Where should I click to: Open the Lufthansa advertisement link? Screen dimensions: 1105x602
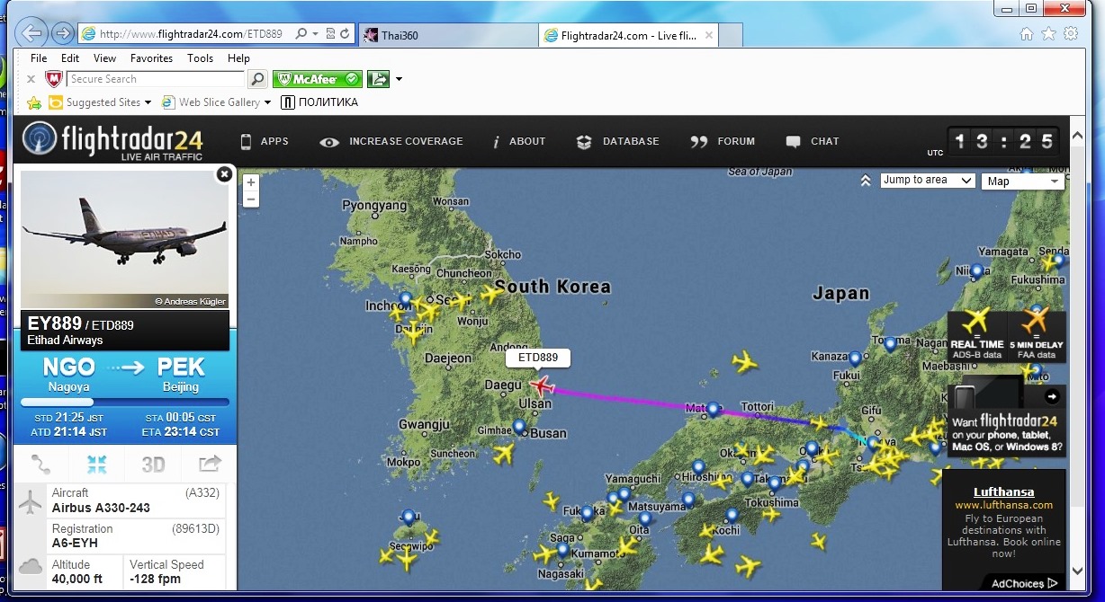pos(1003,491)
